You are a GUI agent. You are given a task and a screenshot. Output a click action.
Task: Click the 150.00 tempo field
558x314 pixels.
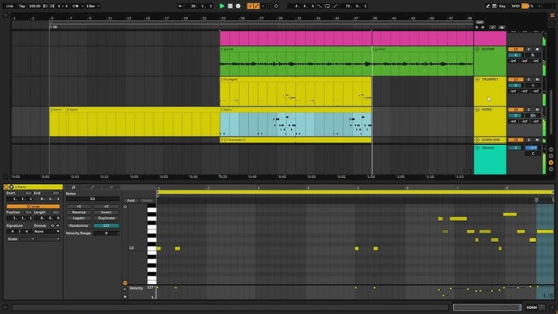34,6
